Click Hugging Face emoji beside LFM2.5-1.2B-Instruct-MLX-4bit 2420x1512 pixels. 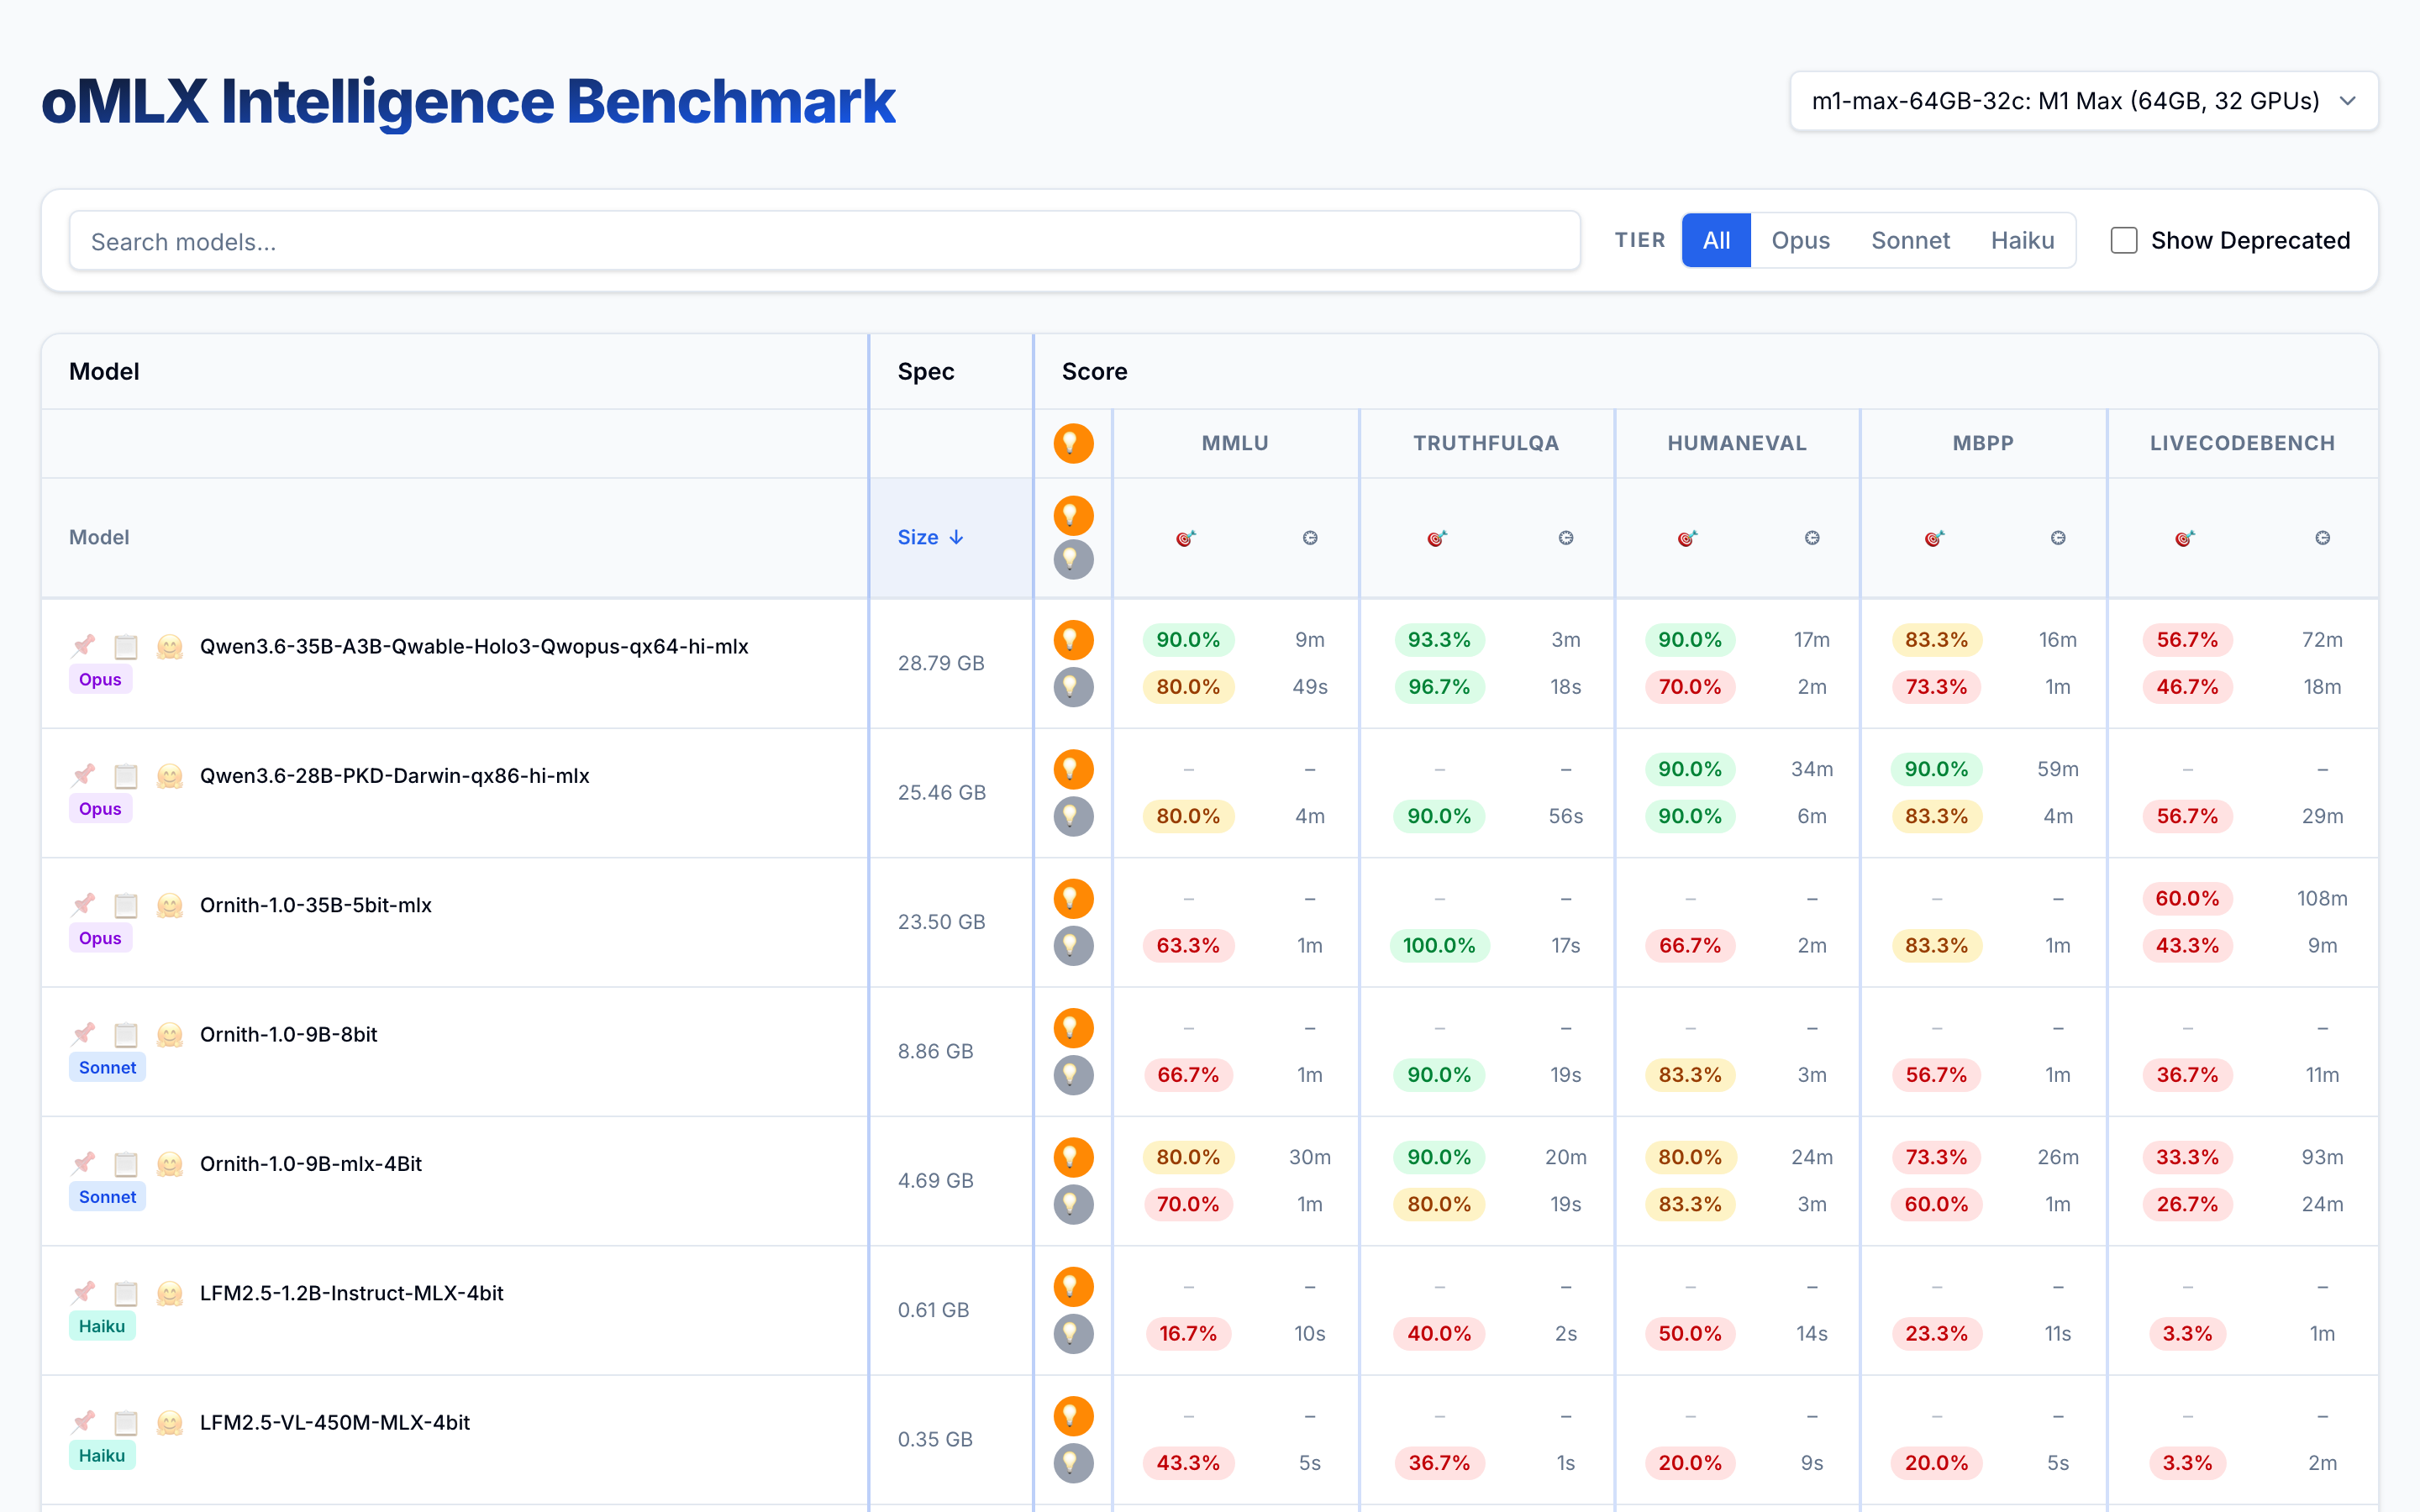click(170, 1293)
